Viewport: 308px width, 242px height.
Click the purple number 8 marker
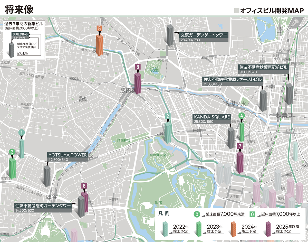tap(138, 67)
